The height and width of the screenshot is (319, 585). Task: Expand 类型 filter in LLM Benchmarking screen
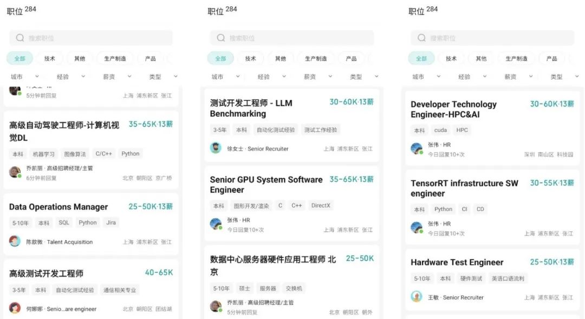[x=364, y=77]
